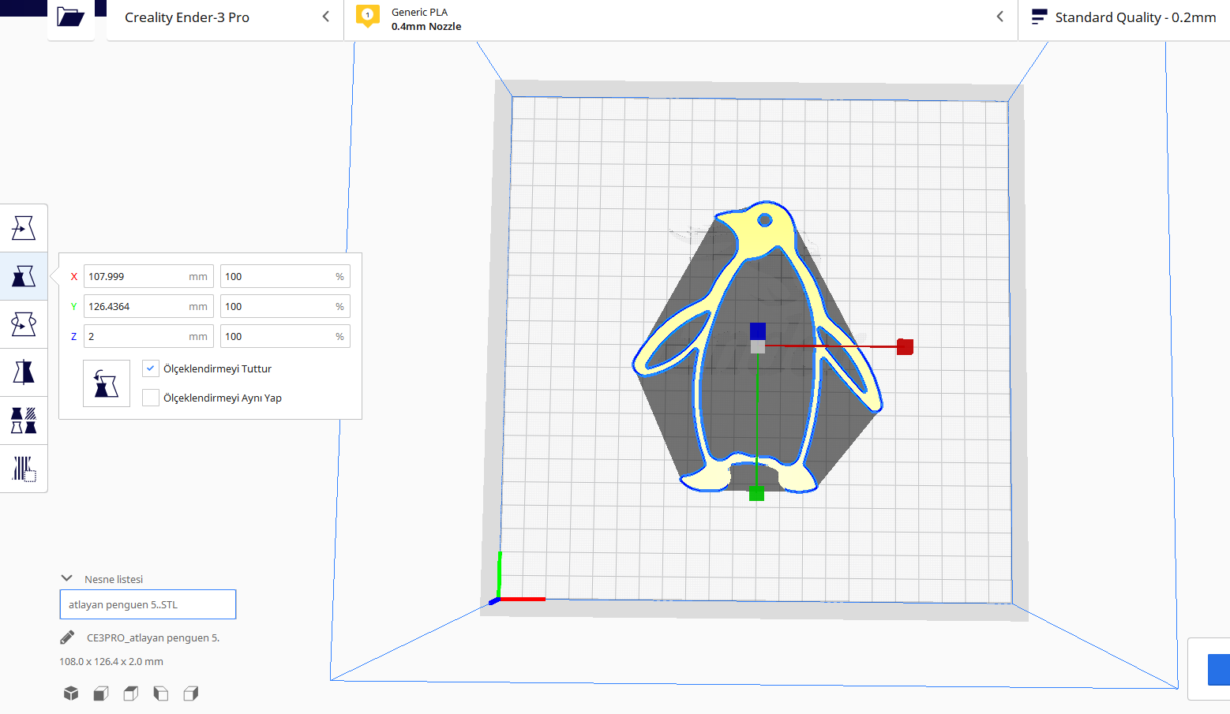Select atlayan penguen 5..STL in object list
Viewport: 1230px width, 714px height.
click(148, 604)
